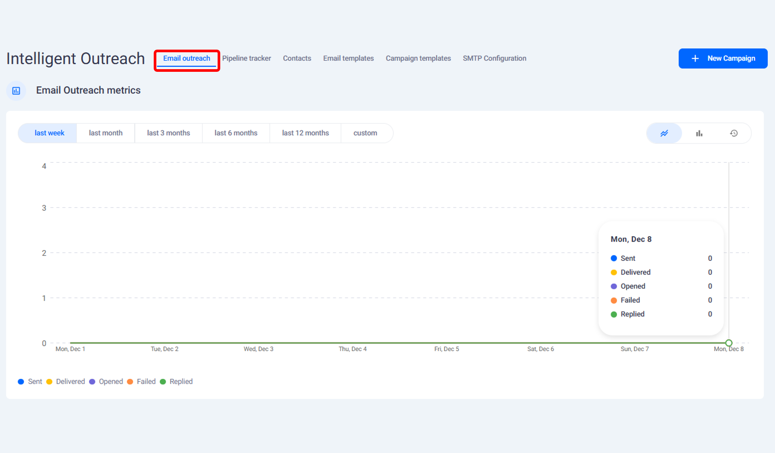Select last 12 months range
775x453 pixels.
coord(305,133)
